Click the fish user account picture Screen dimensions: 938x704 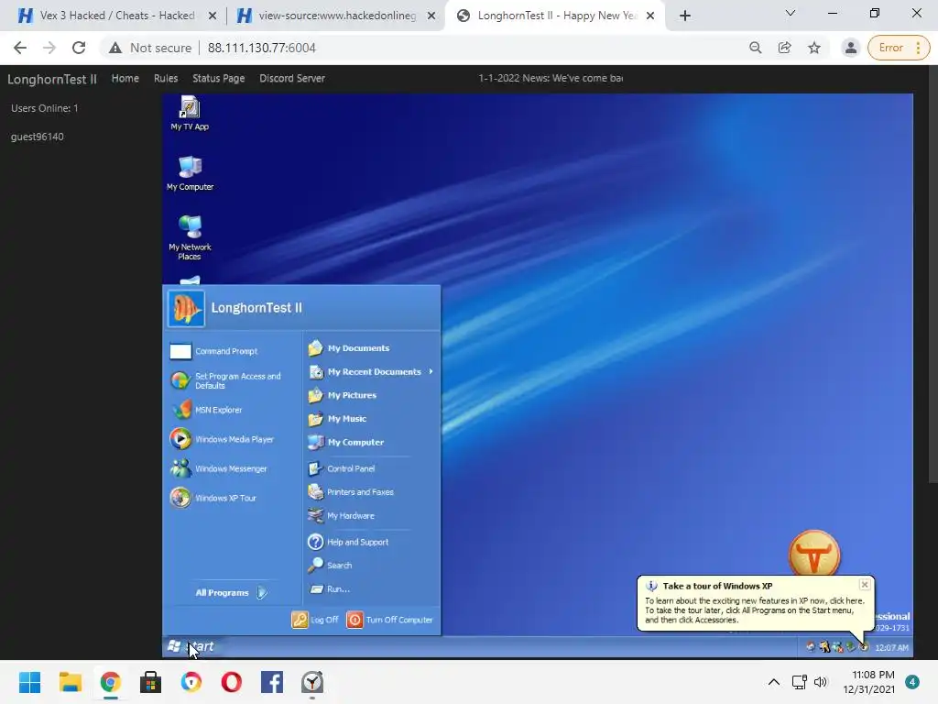(x=186, y=309)
